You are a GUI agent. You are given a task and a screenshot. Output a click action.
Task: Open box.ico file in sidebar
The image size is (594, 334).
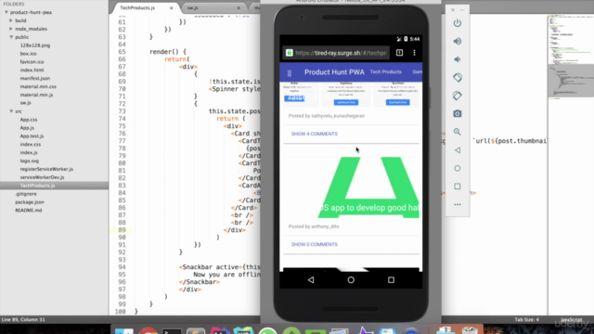tap(28, 54)
